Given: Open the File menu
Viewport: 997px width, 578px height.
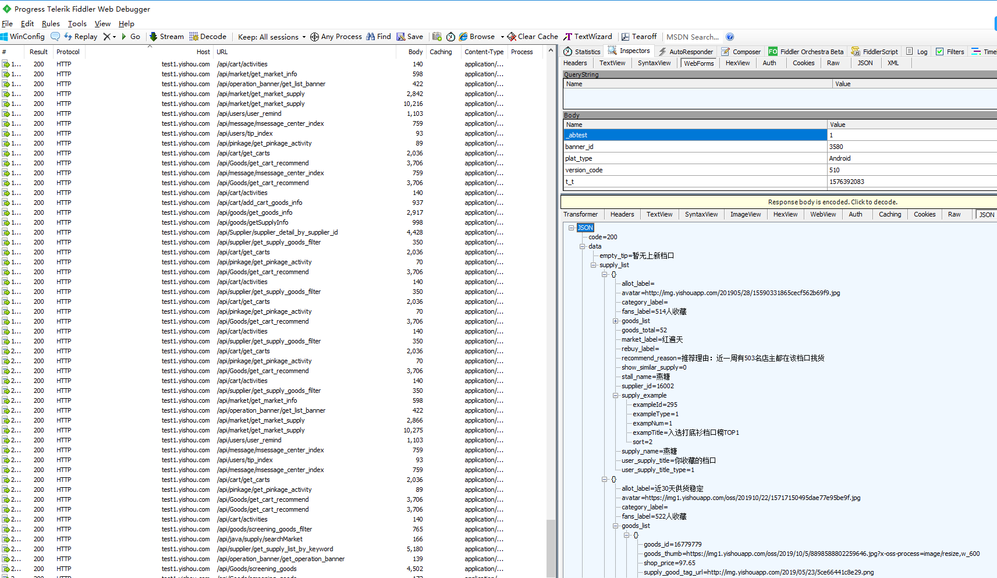Looking at the screenshot, I should point(7,24).
